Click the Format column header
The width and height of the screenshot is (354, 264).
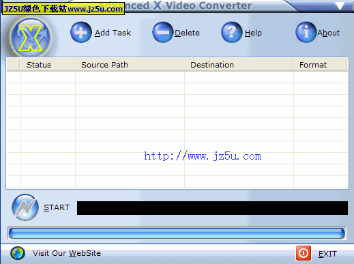pos(320,65)
